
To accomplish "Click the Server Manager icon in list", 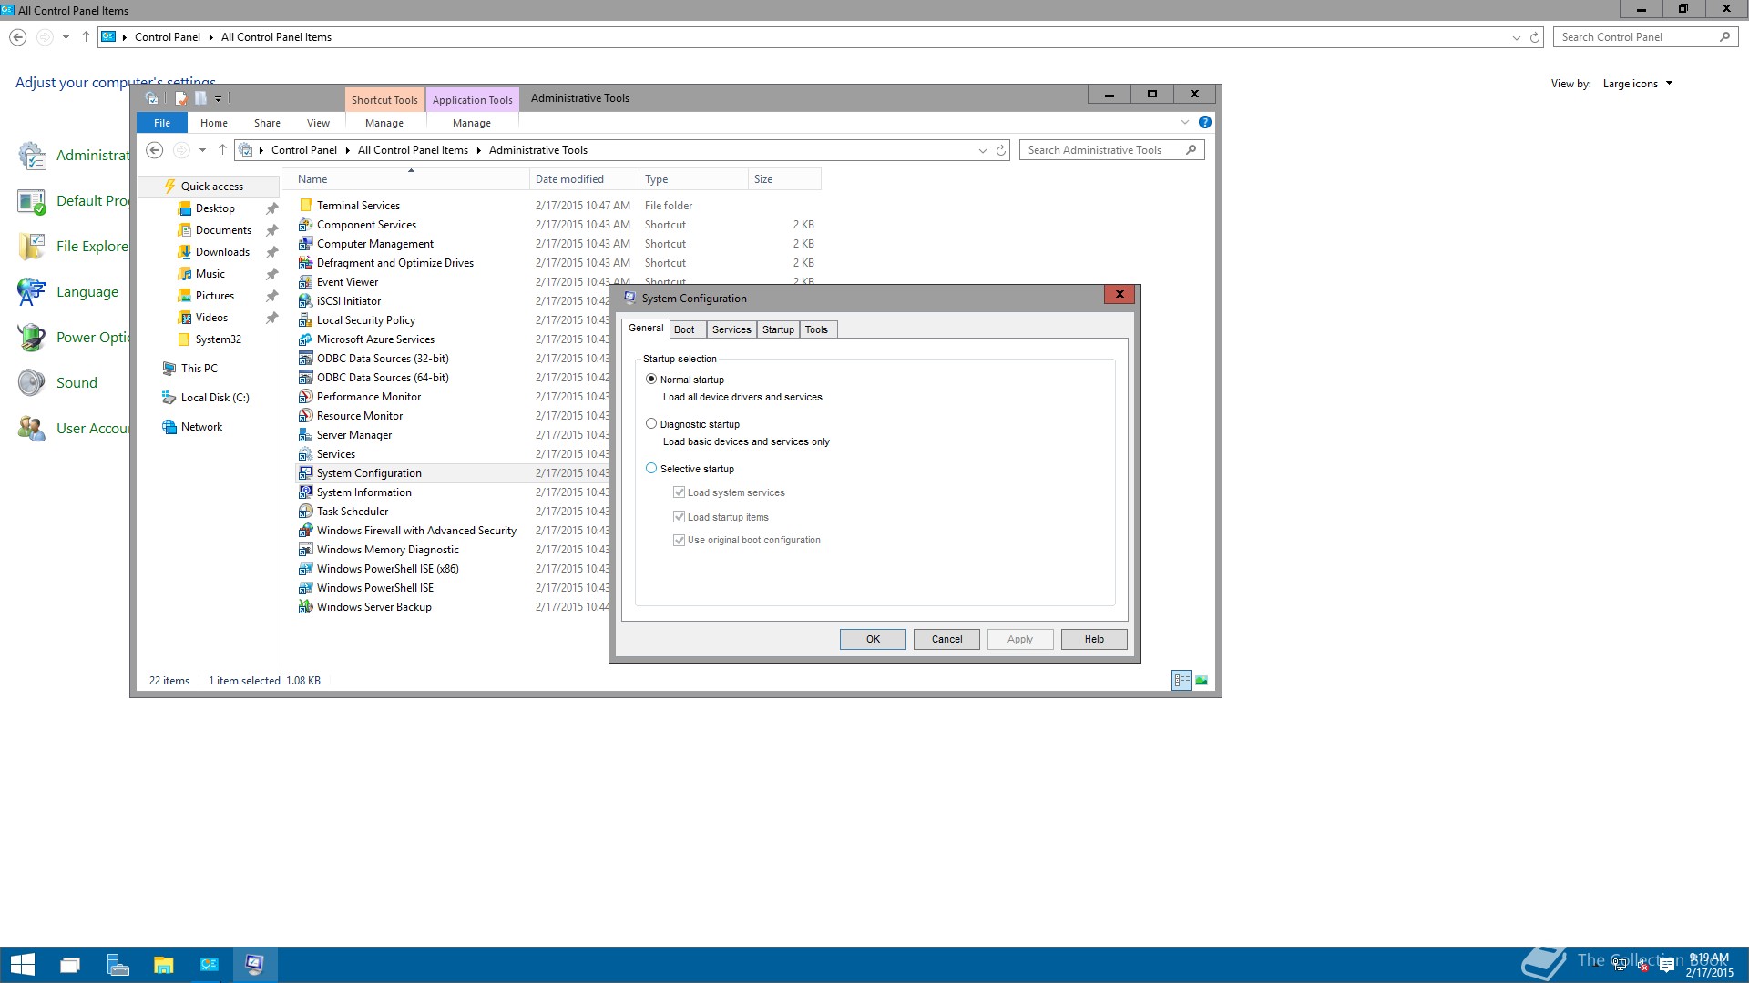I will tap(306, 435).
